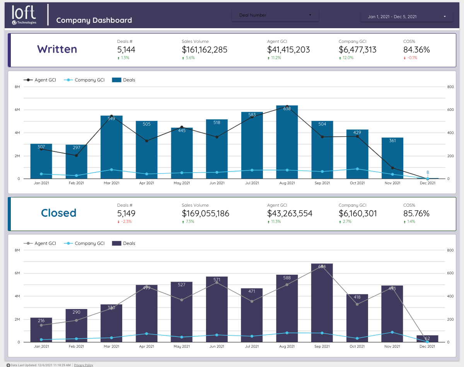The width and height of the screenshot is (464, 367).
Task: Click the 7.3% change indicator
Action: 188,222
